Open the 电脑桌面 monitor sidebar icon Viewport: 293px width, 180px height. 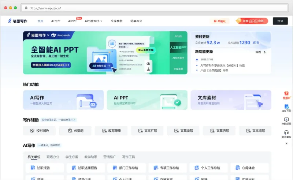pos(286,120)
